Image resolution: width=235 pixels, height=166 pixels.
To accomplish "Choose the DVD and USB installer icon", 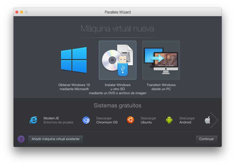I will [117, 60].
